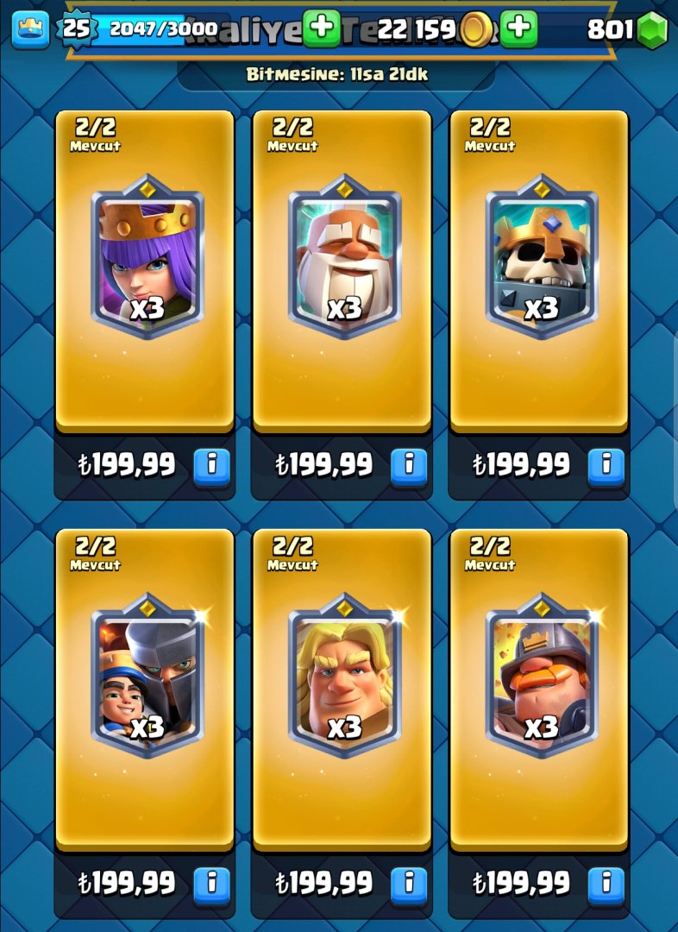Purchase Little Prince pack for ₺199,99

coord(127,884)
